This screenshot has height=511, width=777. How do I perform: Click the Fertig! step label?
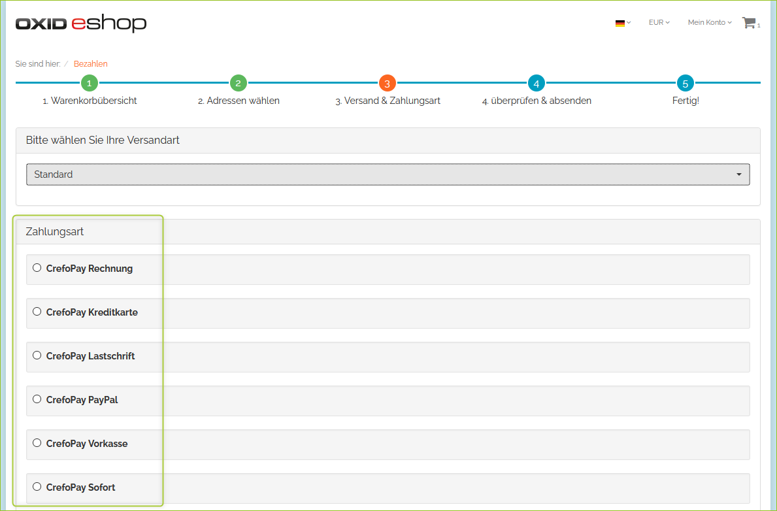pos(686,101)
